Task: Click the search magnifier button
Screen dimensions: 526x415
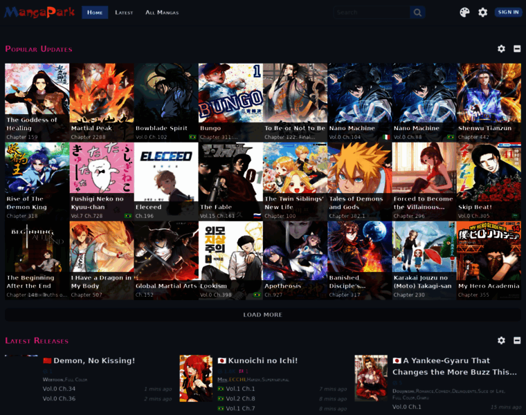Action: tap(417, 12)
